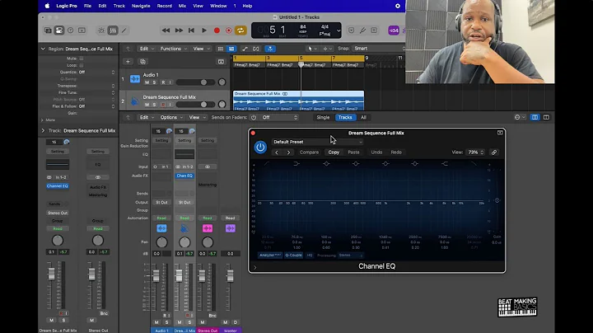Open the Apple menu
Screen dimensions: 593x333
(47, 6)
